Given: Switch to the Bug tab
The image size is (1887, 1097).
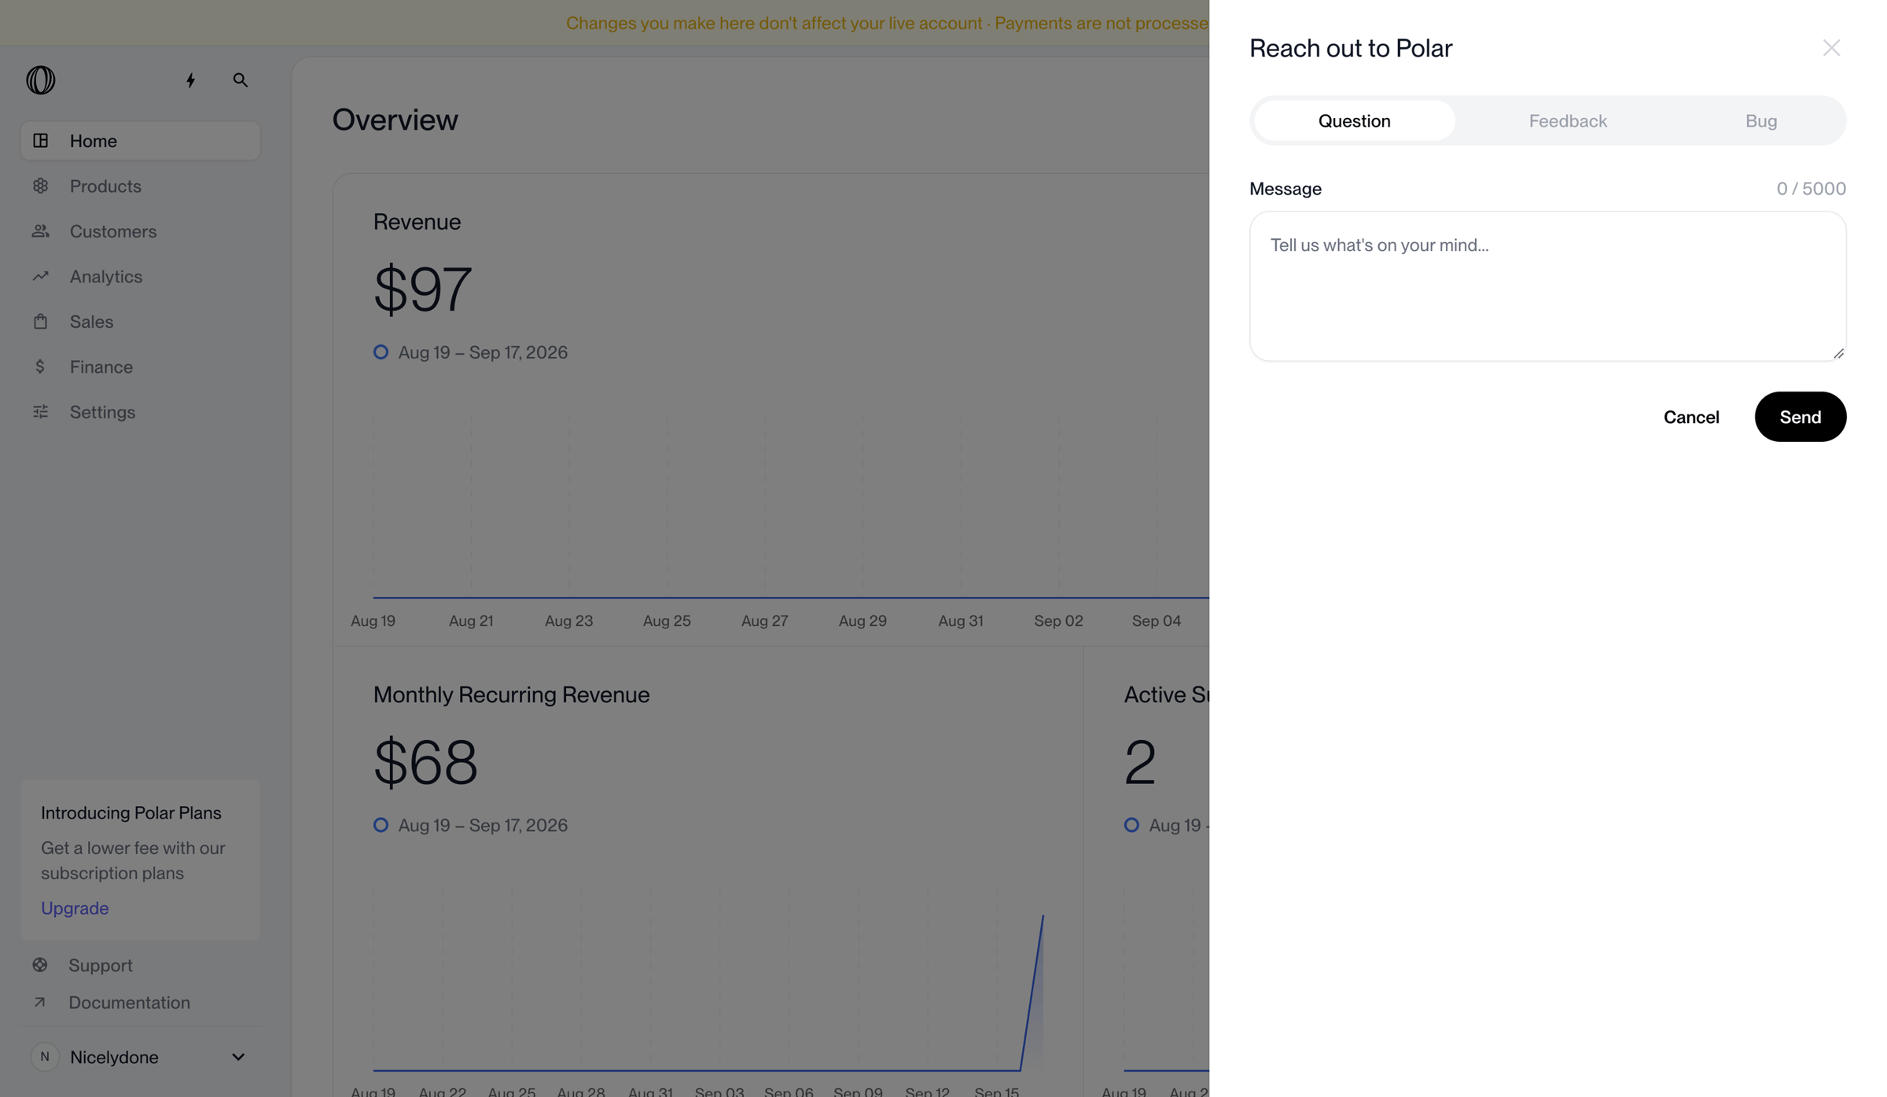Looking at the screenshot, I should [x=1761, y=120].
